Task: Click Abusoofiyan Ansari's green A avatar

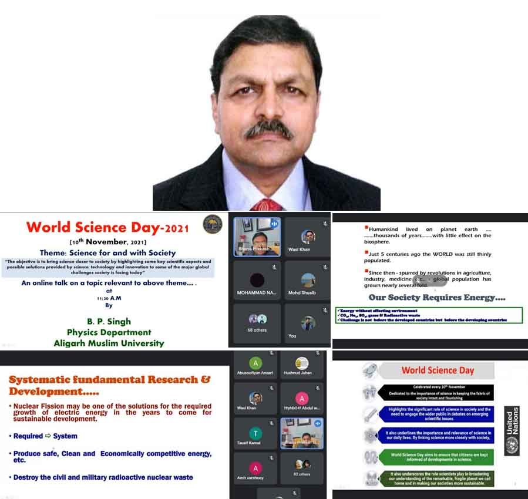Action: [255, 363]
